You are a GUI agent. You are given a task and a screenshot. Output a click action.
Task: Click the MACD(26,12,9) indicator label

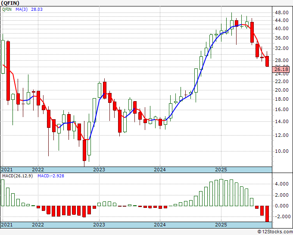(17, 176)
